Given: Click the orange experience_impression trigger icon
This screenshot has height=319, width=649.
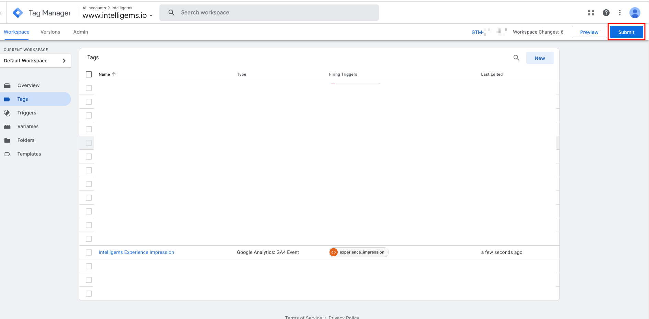Looking at the screenshot, I should (x=334, y=252).
